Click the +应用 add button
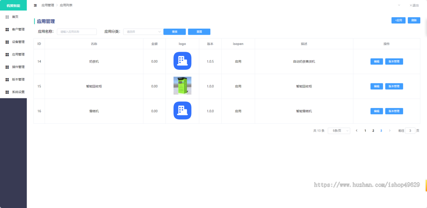The height and width of the screenshot is (208, 427). 398,20
